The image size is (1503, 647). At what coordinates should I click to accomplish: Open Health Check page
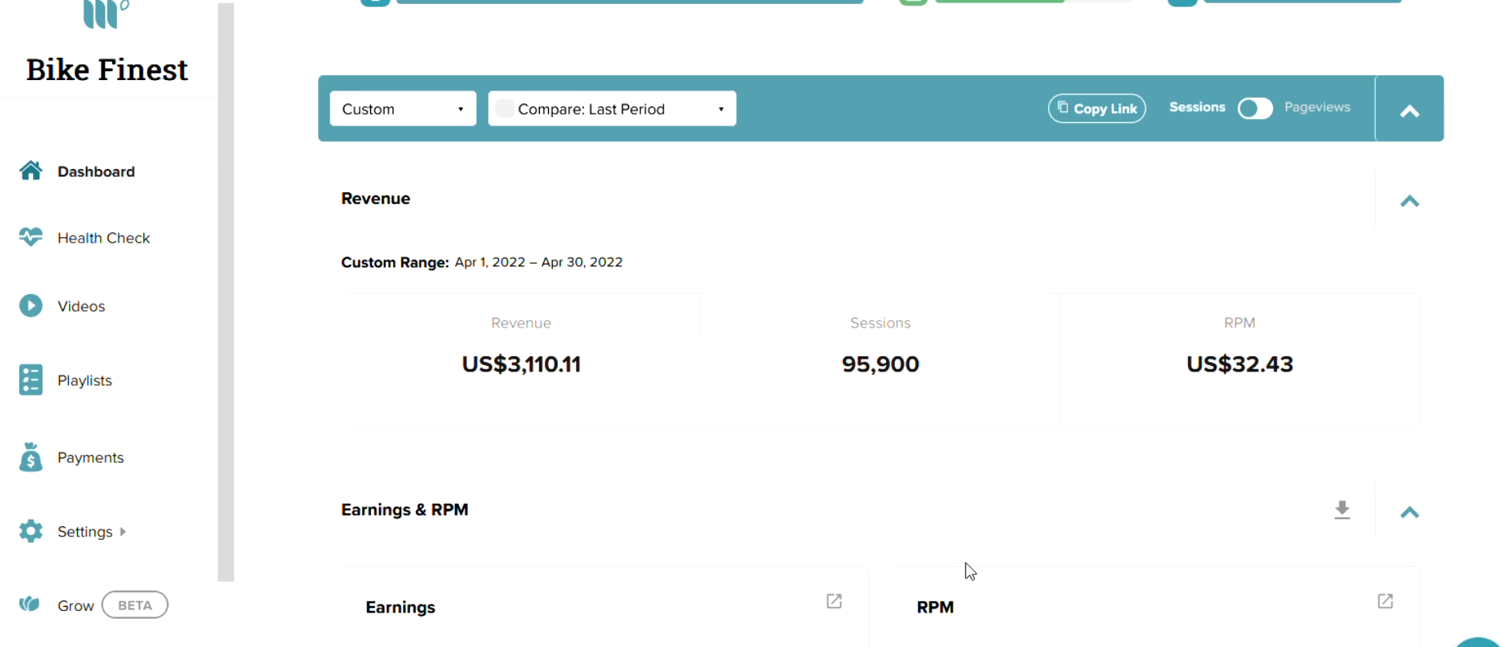103,238
